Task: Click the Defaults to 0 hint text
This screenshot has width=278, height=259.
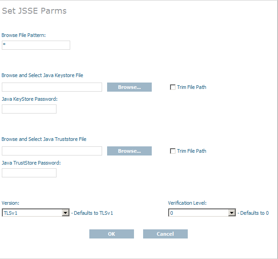Action: click(254, 213)
